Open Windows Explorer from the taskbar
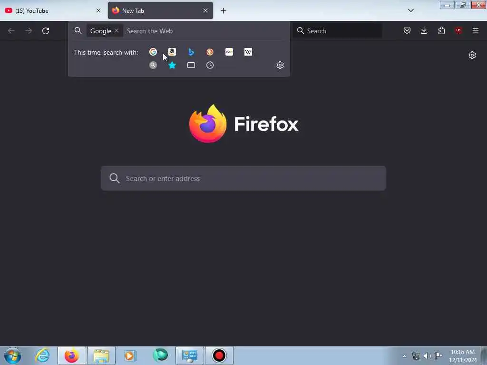The height and width of the screenshot is (365, 487). click(101, 355)
